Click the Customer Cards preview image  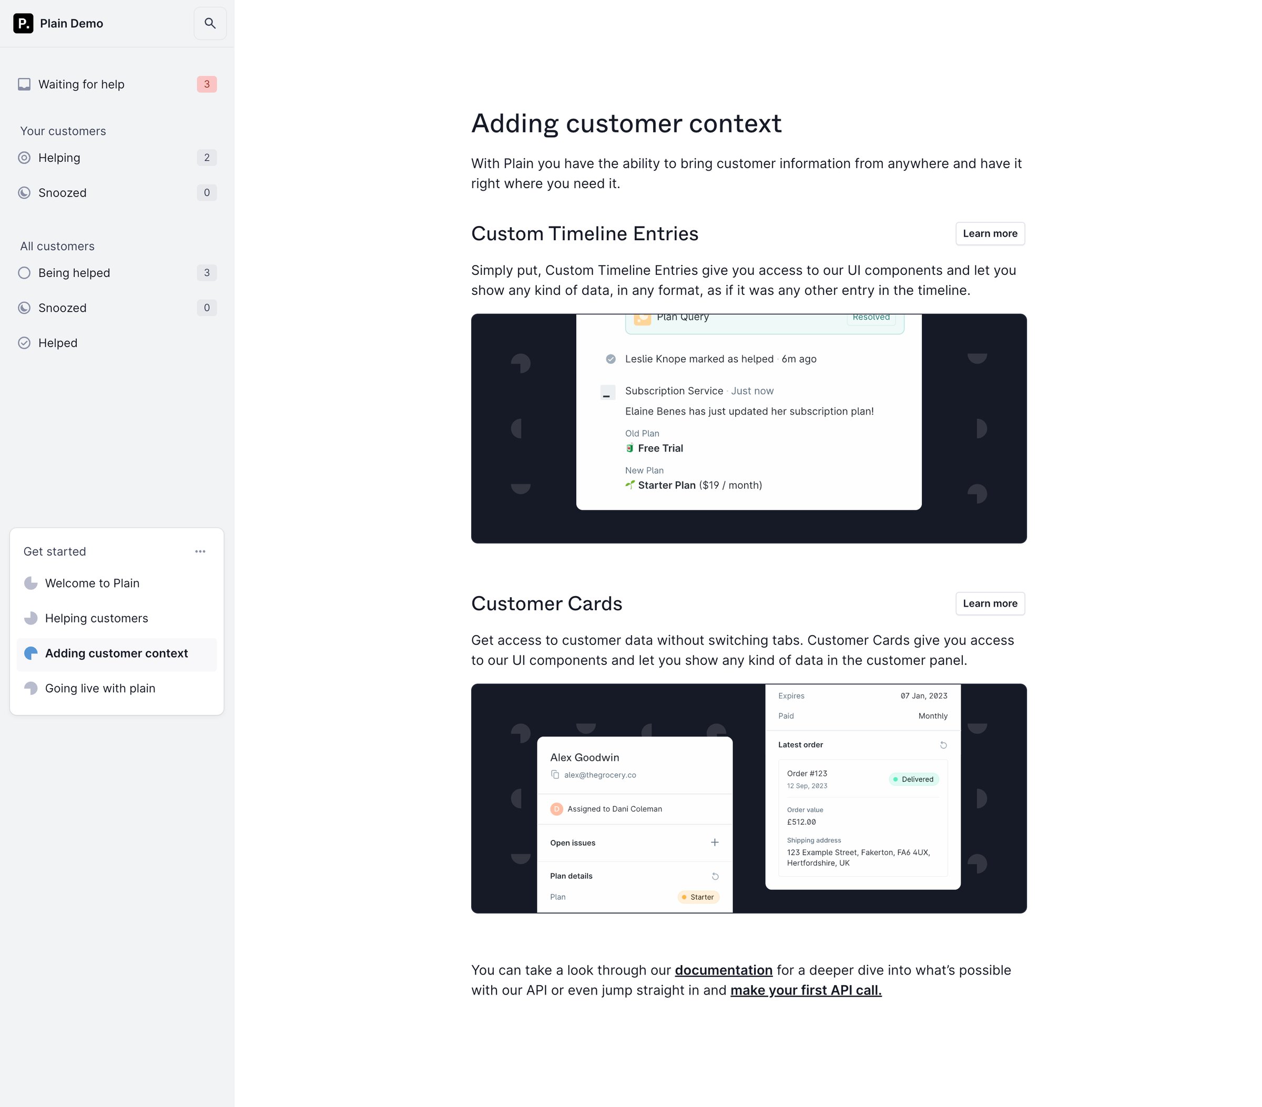coord(748,798)
